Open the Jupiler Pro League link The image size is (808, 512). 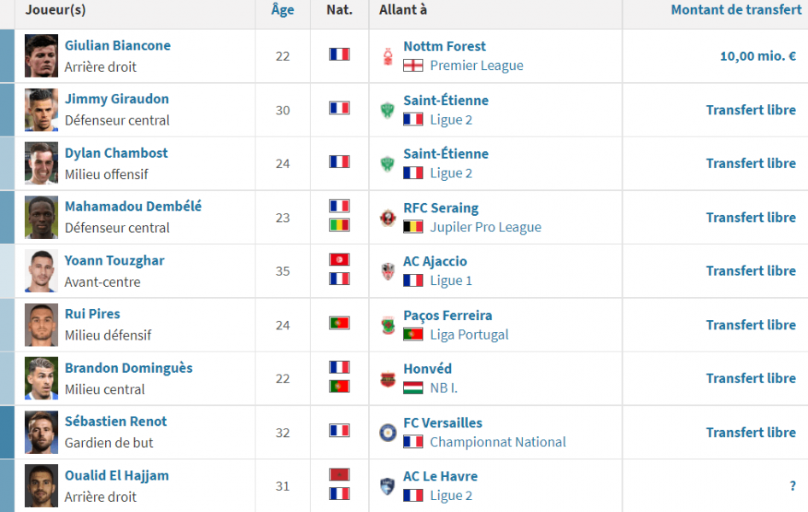485,228
